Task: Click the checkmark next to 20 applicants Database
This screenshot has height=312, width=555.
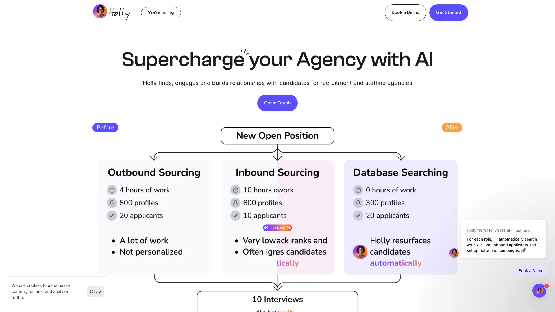Action: click(x=358, y=216)
